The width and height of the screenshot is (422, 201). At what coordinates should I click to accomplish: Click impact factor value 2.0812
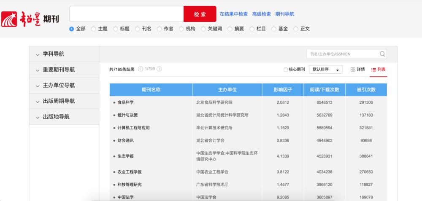click(x=283, y=102)
